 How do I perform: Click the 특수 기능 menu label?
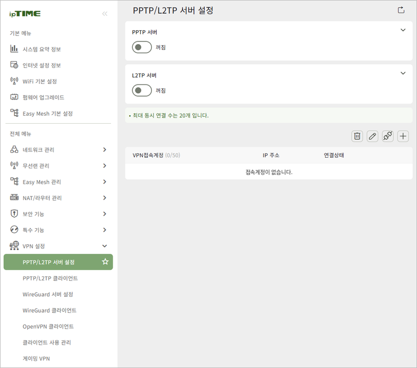pyautogui.click(x=33, y=230)
